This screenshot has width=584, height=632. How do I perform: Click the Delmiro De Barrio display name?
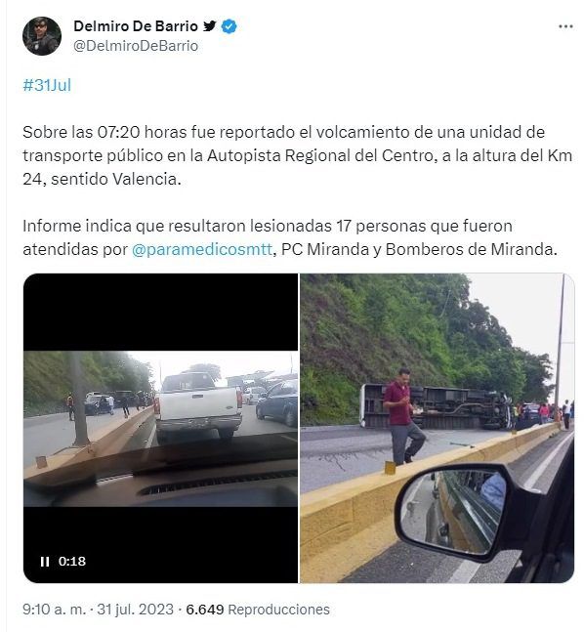click(x=136, y=26)
